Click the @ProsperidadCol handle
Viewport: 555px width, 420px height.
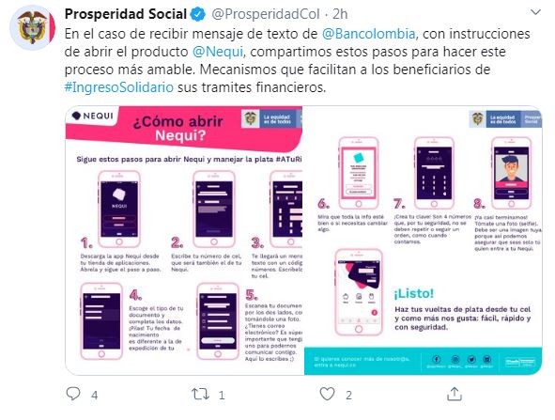(266, 14)
